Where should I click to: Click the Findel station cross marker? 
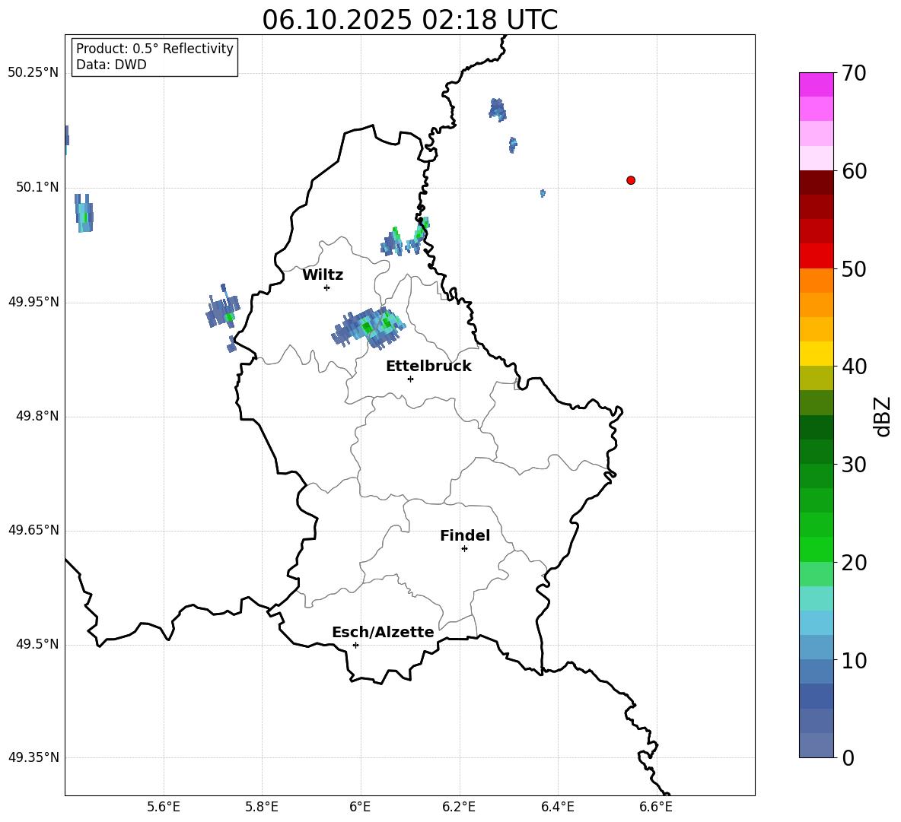[465, 549]
